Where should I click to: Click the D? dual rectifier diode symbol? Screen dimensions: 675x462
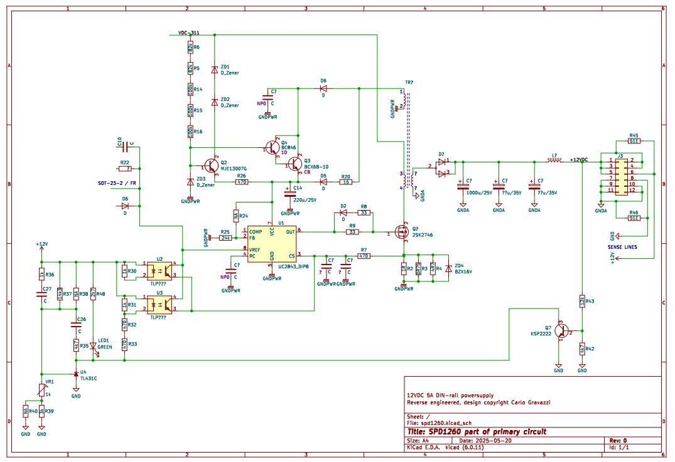(441, 167)
